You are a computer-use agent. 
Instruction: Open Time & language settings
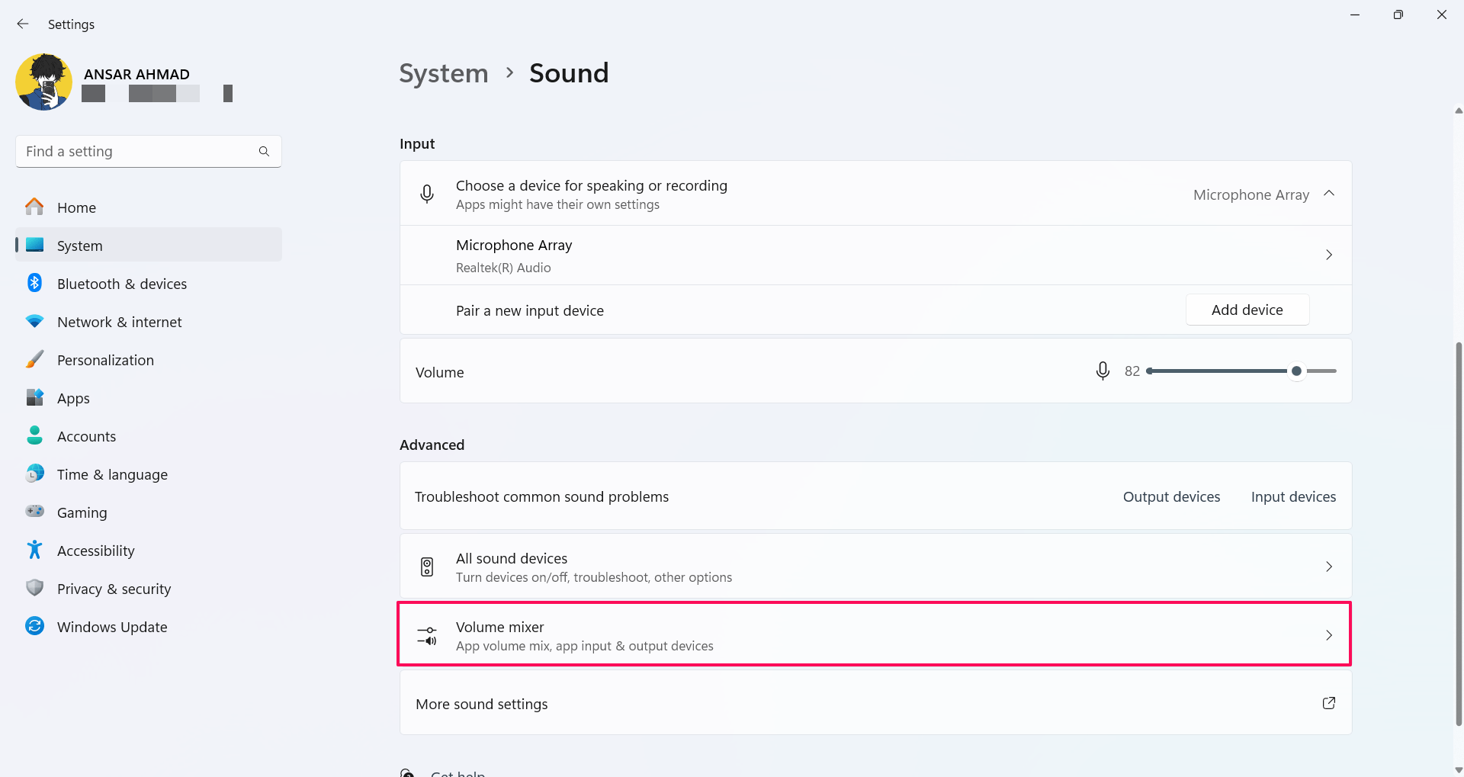[x=149, y=474]
